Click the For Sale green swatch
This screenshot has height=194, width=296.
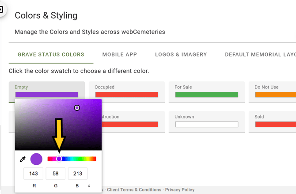click(207, 95)
